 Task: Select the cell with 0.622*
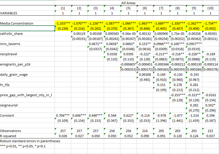[x=129, y=116]
